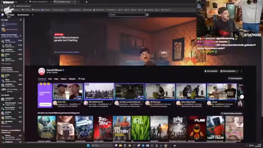Click the Alle anzeigen clips button
This screenshot has height=148, width=263.
click(45, 104)
